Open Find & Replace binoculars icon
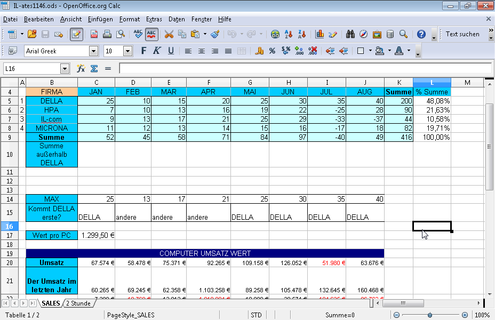The height and width of the screenshot is (320, 495). tap(350, 34)
